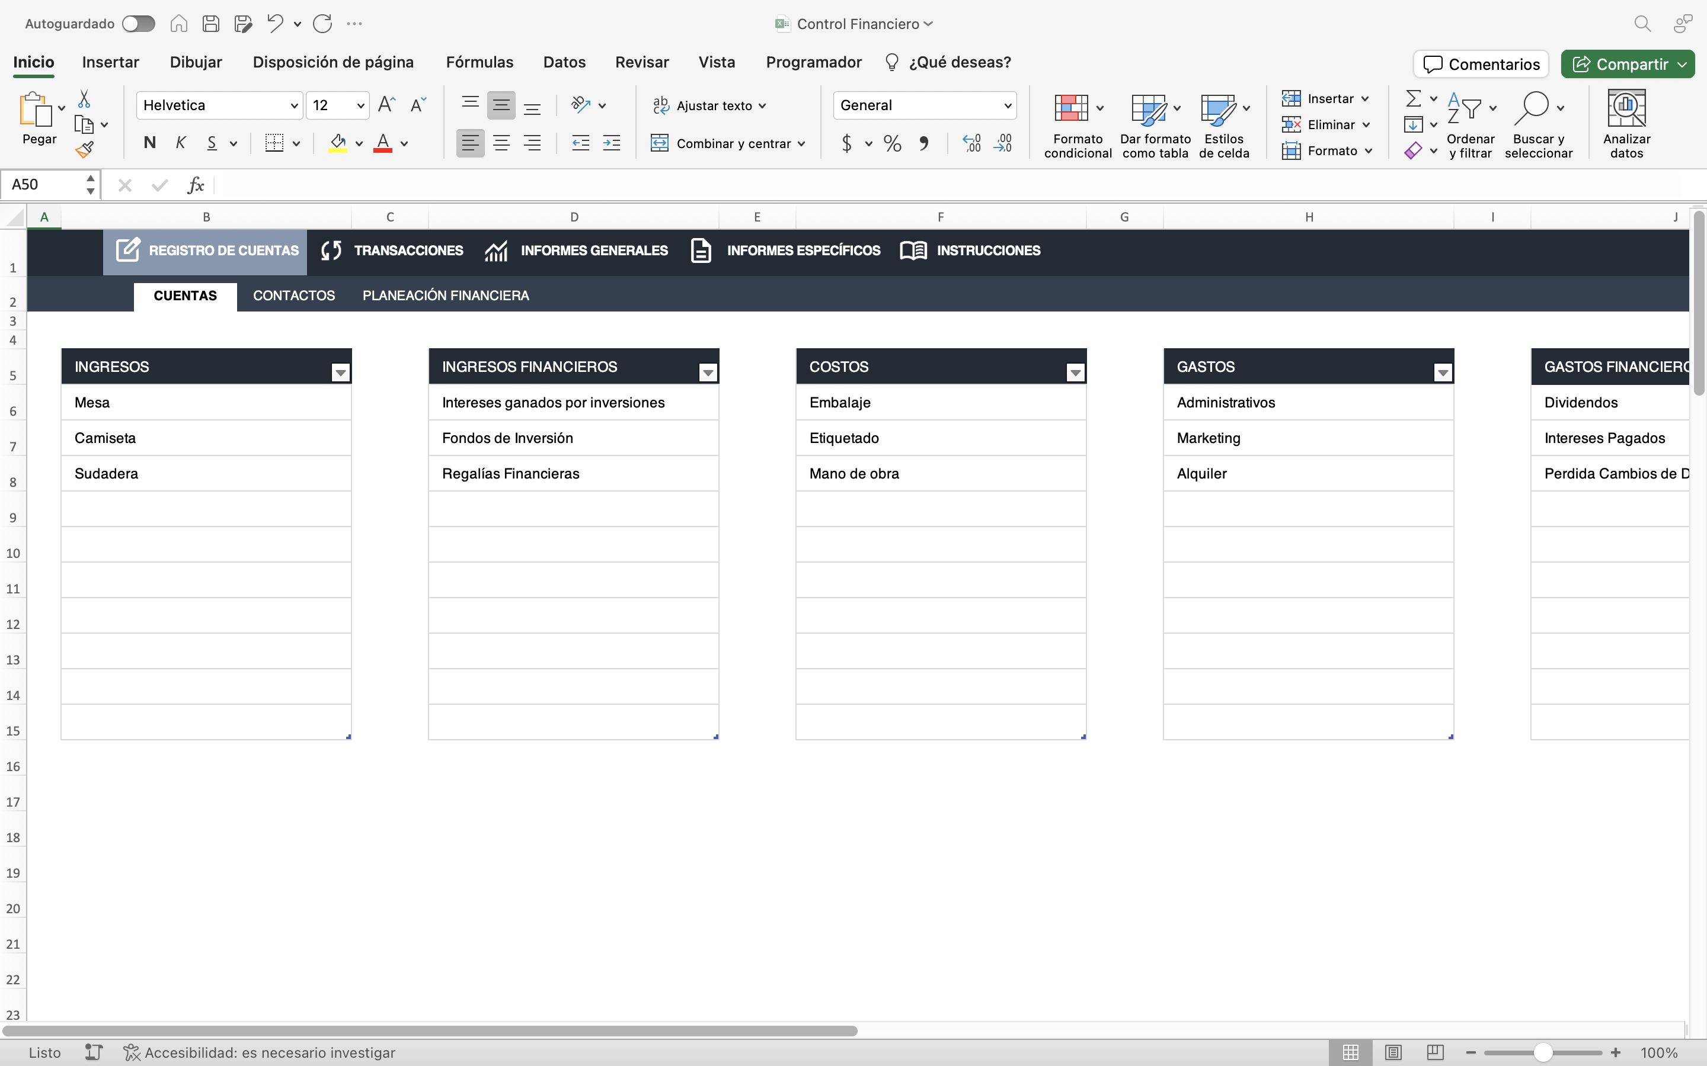This screenshot has width=1707, height=1066.
Task: Center text horizontally
Action: point(501,143)
